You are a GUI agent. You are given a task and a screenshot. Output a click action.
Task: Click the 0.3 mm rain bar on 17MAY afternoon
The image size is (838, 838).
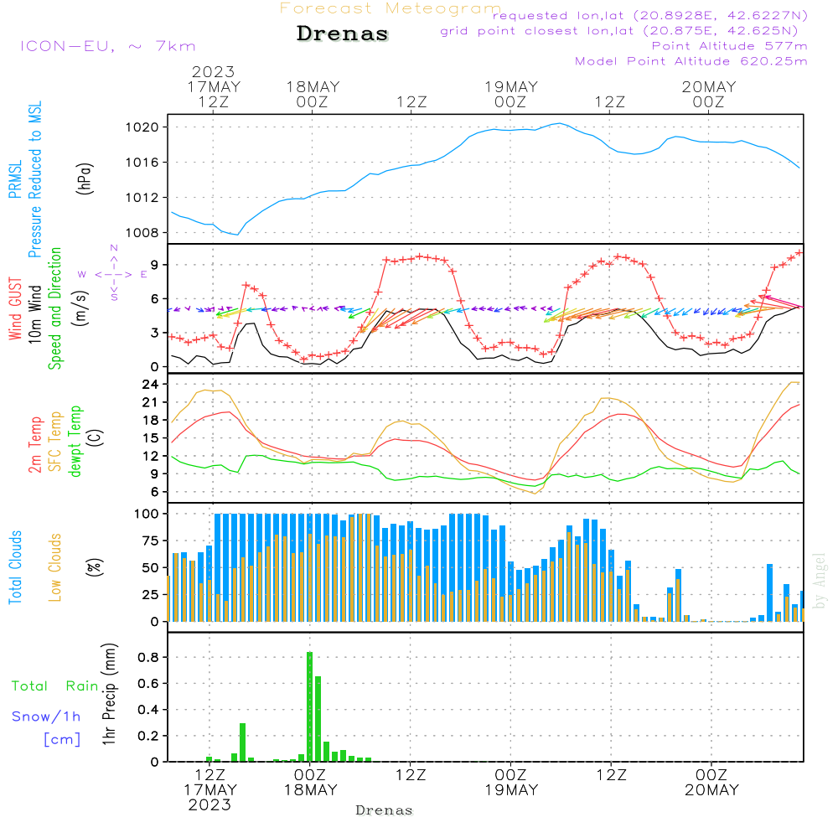point(243,742)
